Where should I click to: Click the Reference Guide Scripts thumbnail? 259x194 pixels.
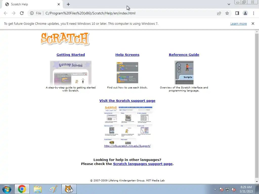[x=184, y=72]
